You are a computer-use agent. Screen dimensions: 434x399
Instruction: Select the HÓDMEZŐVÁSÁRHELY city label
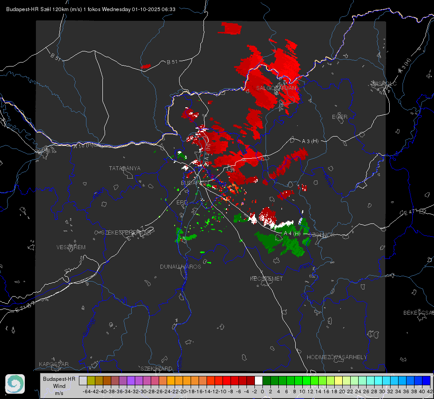(x=336, y=357)
